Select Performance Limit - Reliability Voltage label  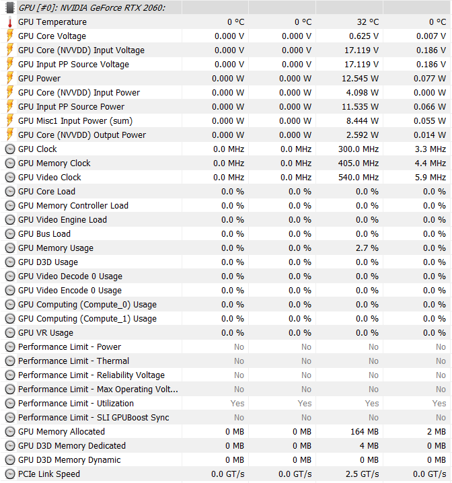pos(91,375)
